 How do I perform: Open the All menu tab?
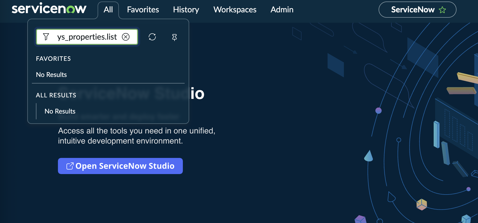108,10
